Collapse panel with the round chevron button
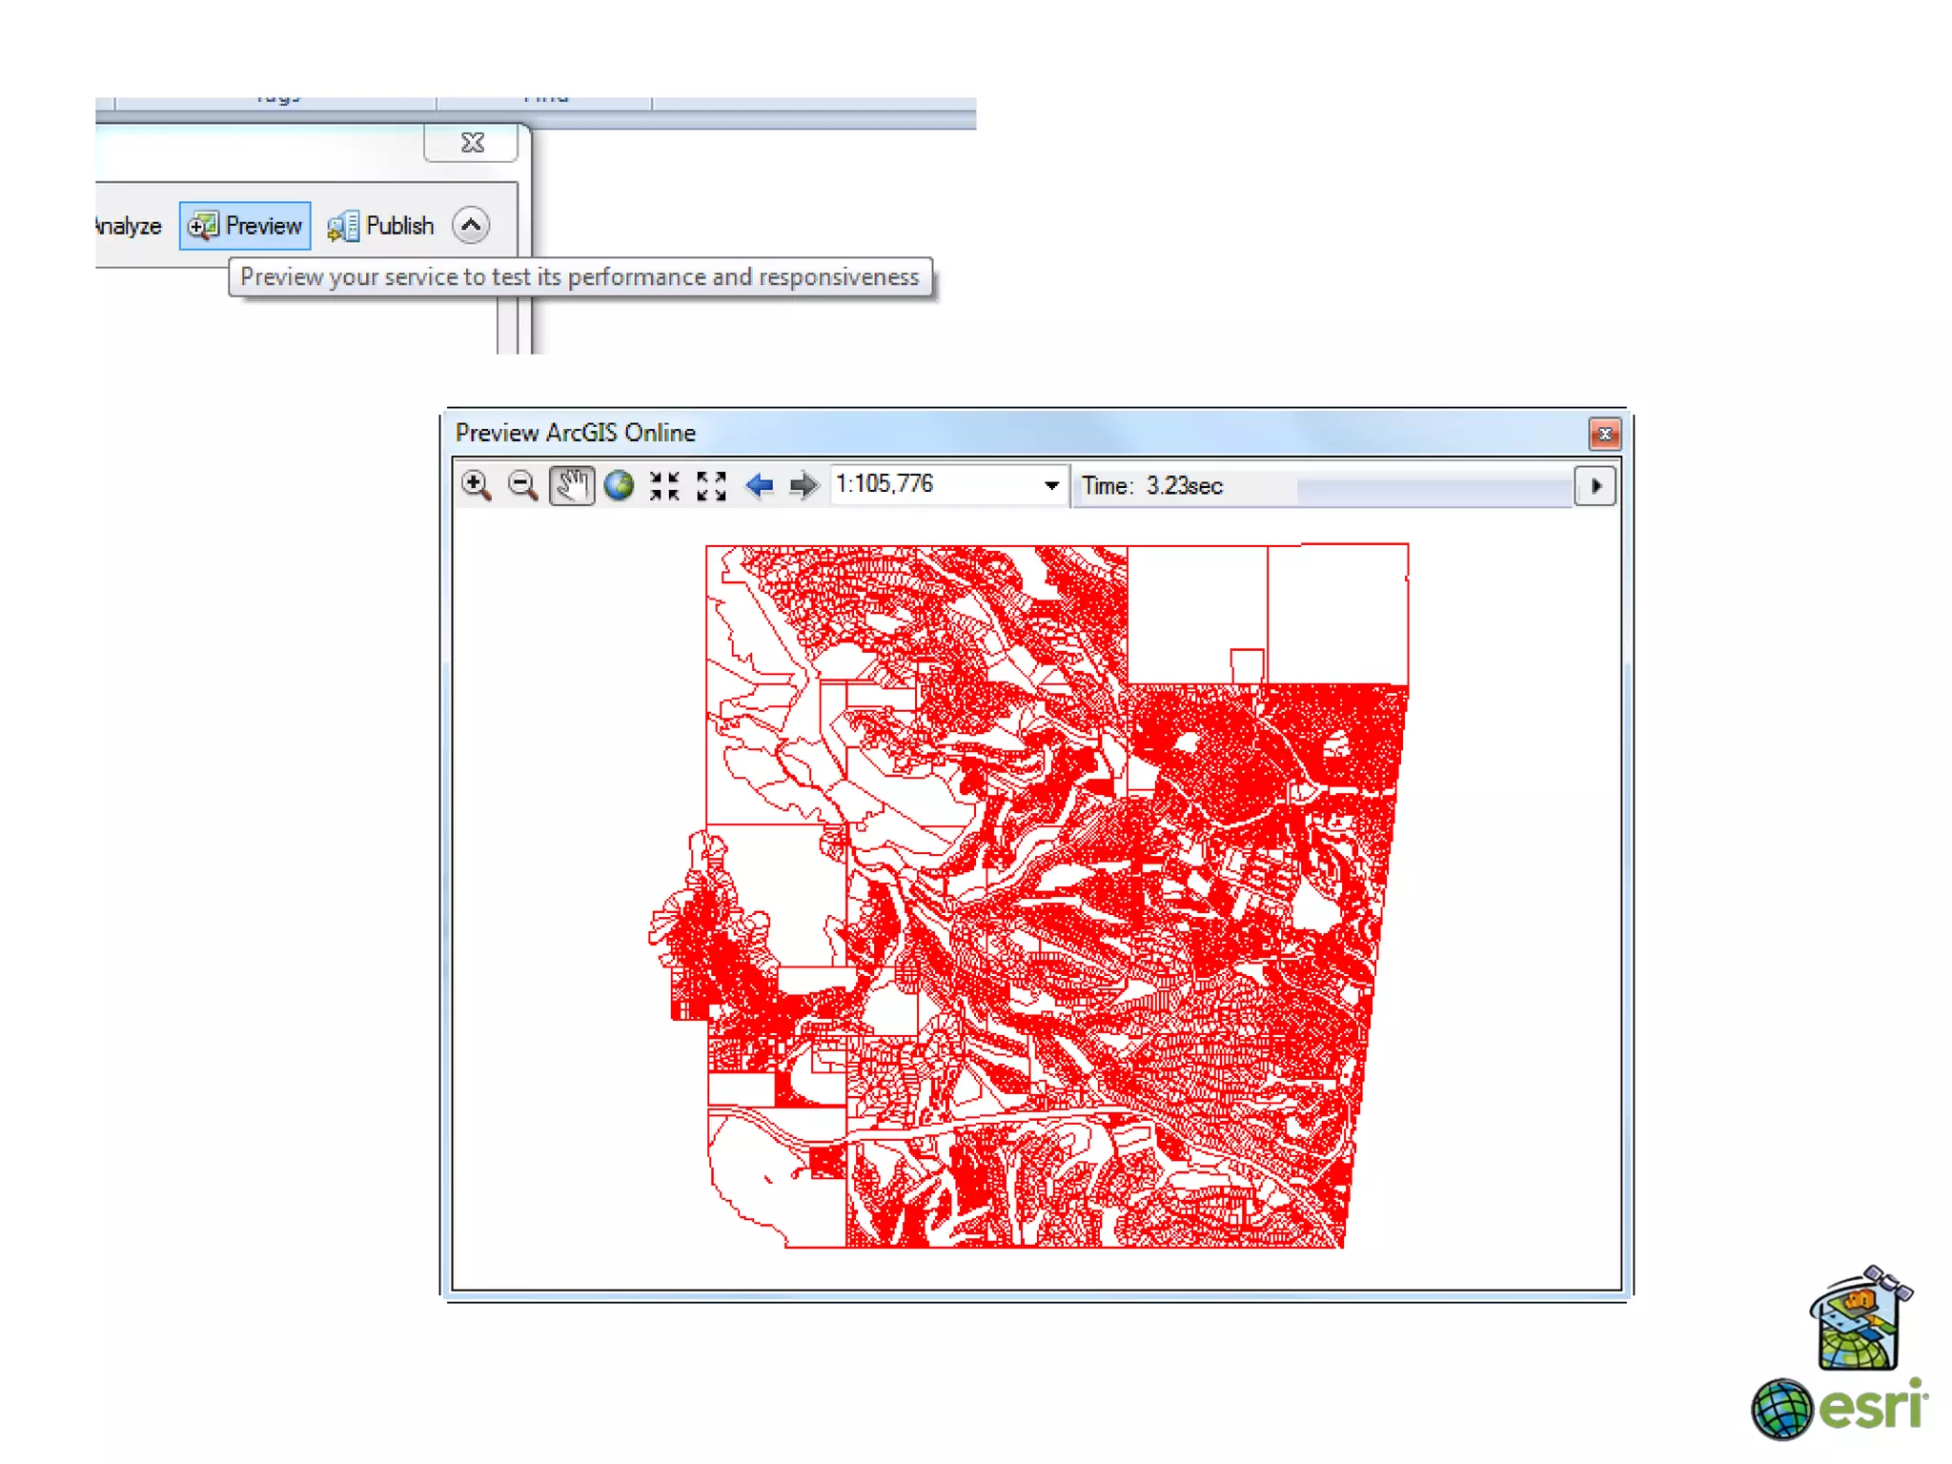The width and height of the screenshot is (1952, 1464). 471,226
